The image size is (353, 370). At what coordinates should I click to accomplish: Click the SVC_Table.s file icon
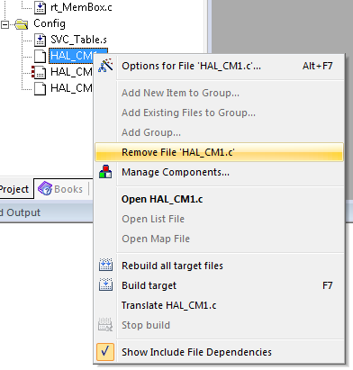[40, 40]
